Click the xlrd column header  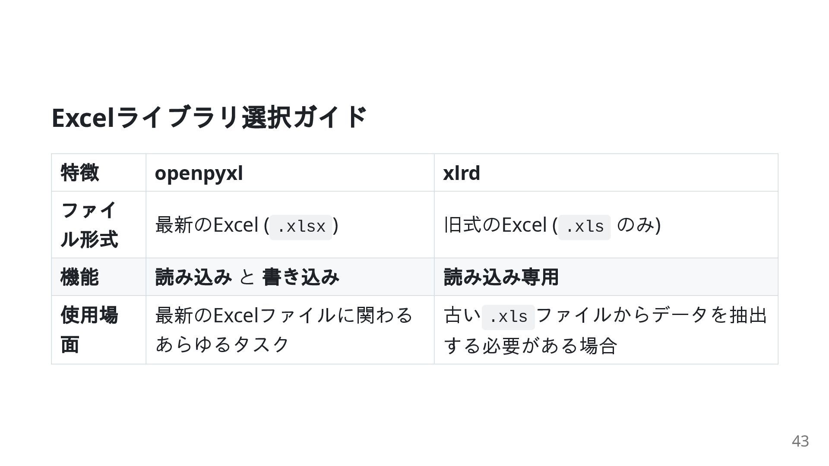(461, 173)
